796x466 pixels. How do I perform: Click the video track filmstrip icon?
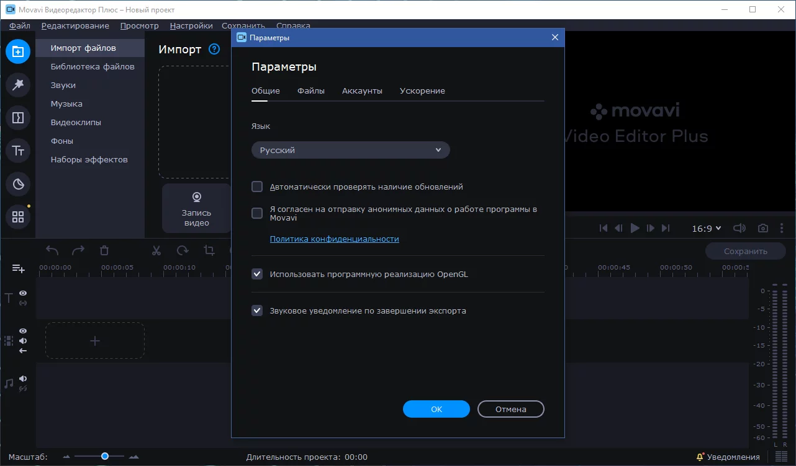tap(9, 341)
